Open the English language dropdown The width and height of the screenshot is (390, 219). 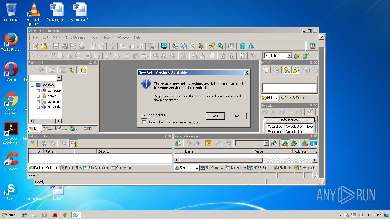coord(289,56)
